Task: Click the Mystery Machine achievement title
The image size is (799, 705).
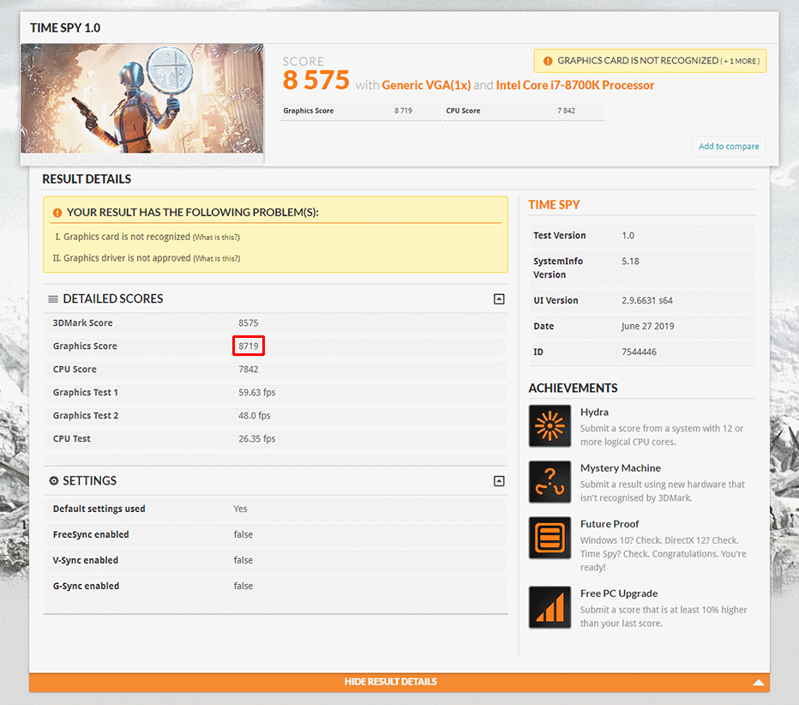Action: click(x=620, y=468)
